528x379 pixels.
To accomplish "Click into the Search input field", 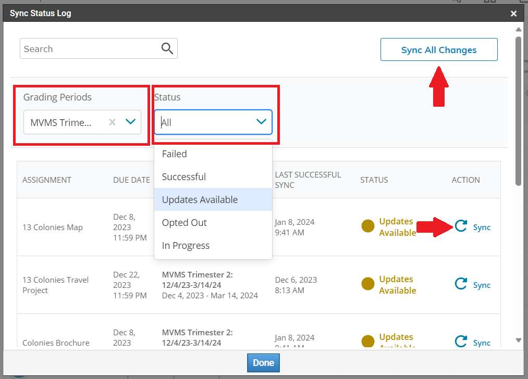I will tap(89, 49).
